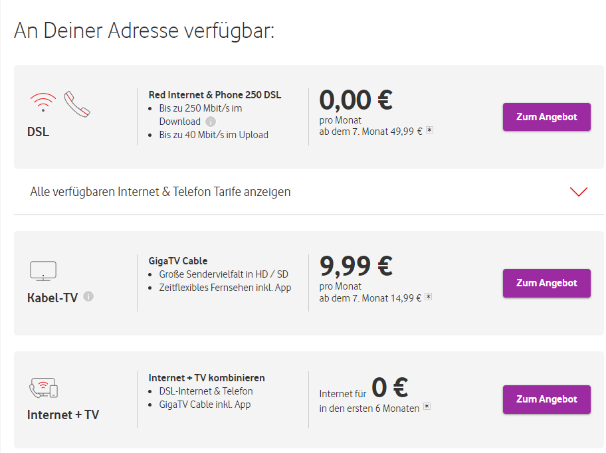The image size is (606, 453).
Task: Select the 'GigaTV Cable' tariff title
Action: pyautogui.click(x=178, y=261)
